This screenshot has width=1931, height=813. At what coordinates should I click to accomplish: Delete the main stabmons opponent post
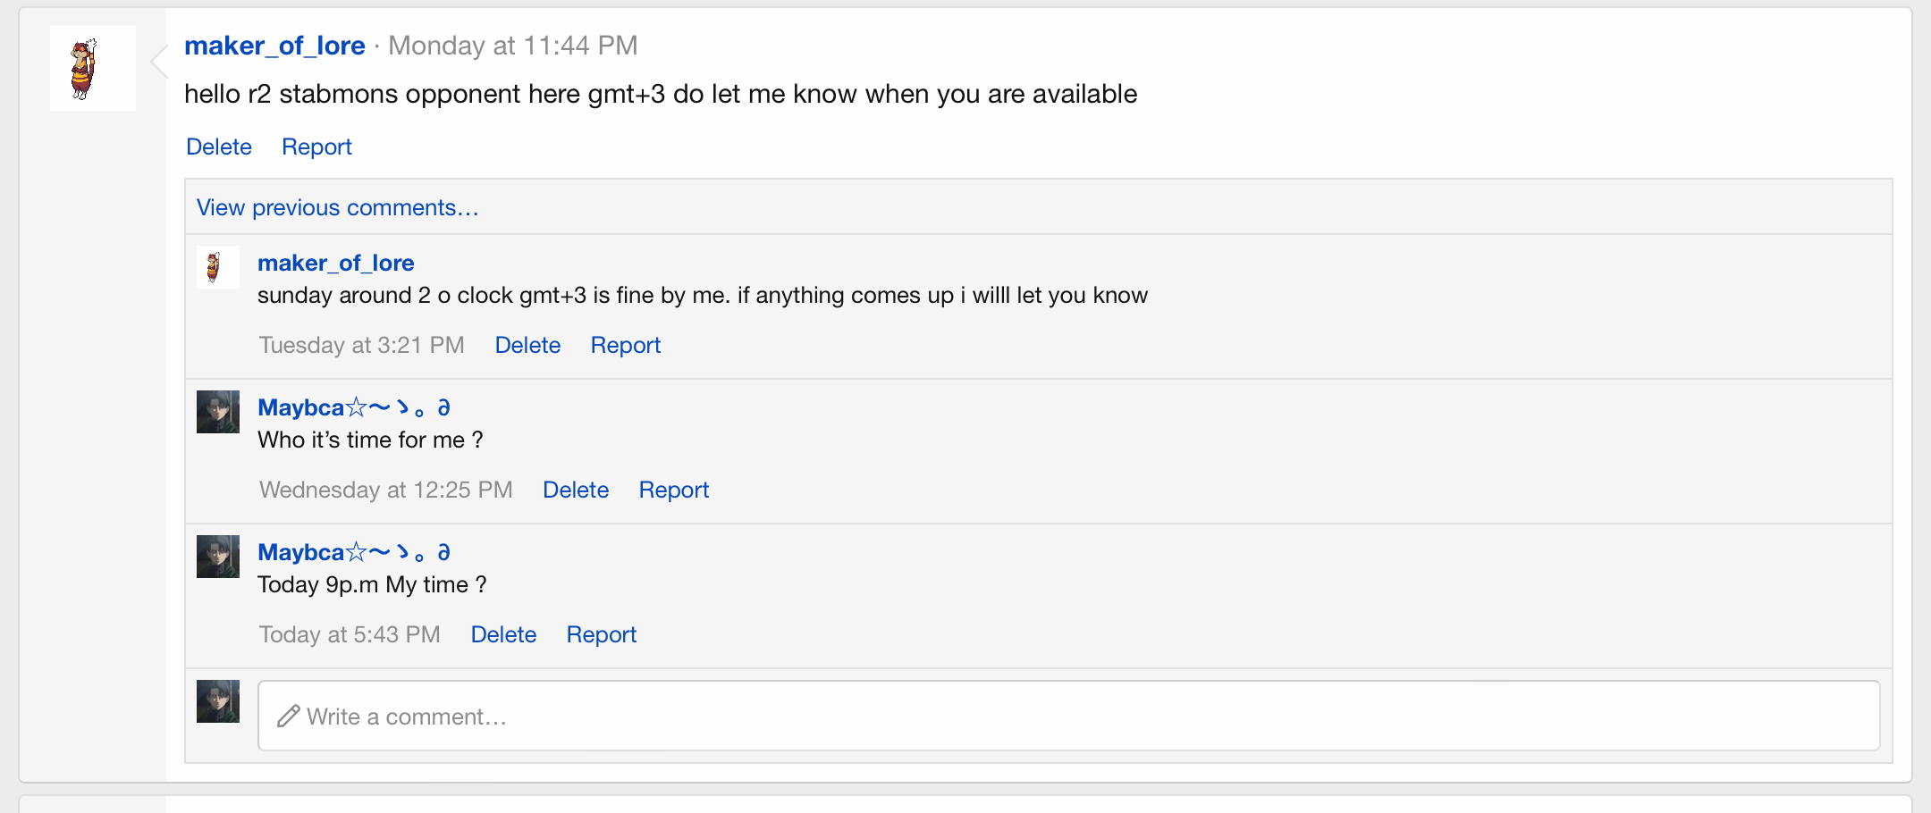[x=219, y=147]
